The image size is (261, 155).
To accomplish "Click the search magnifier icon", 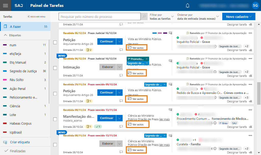I will 144,17.
